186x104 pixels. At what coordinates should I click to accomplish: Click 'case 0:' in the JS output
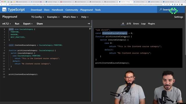108,43
